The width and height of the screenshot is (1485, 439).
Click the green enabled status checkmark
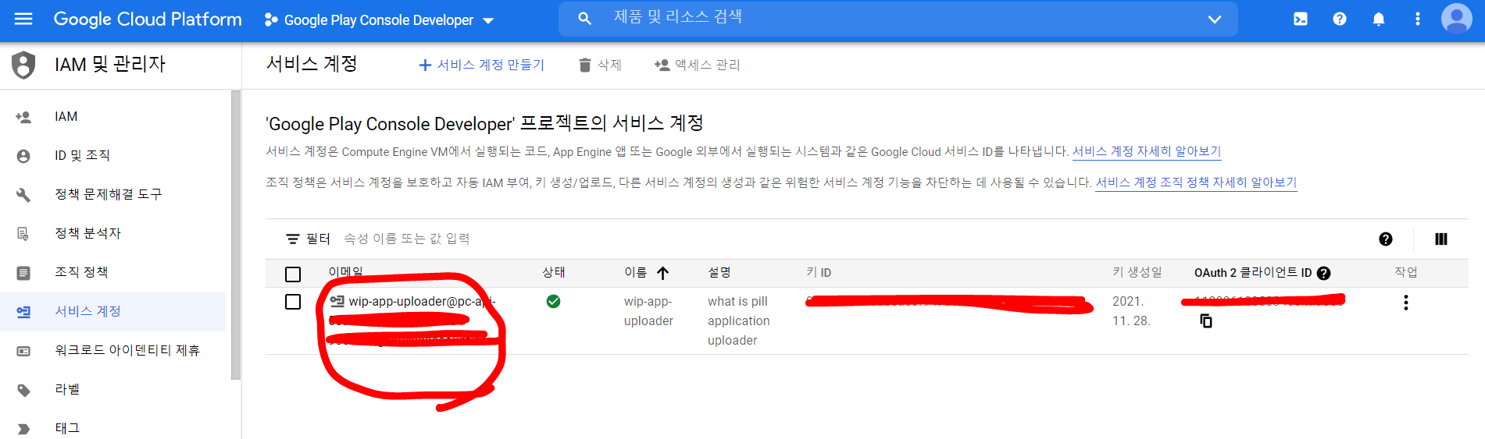point(553,301)
